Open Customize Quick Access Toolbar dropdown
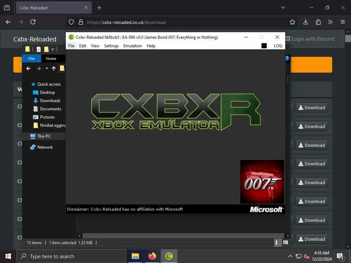The height and width of the screenshot is (263, 351). [x=52, y=49]
